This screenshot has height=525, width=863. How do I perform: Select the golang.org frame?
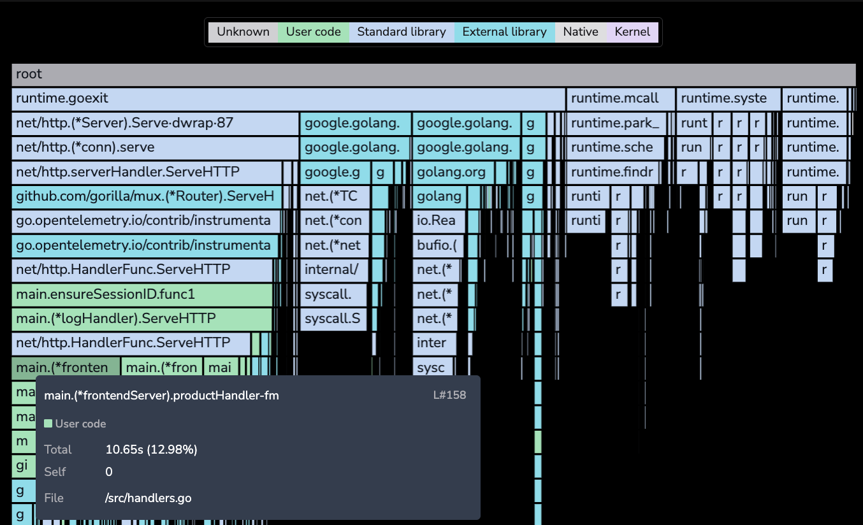[453, 172]
